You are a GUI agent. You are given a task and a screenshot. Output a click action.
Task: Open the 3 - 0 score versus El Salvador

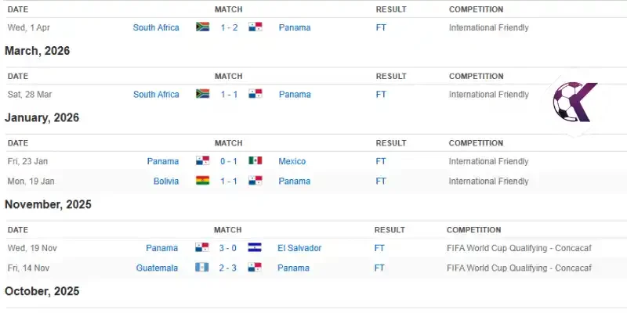coord(227,248)
